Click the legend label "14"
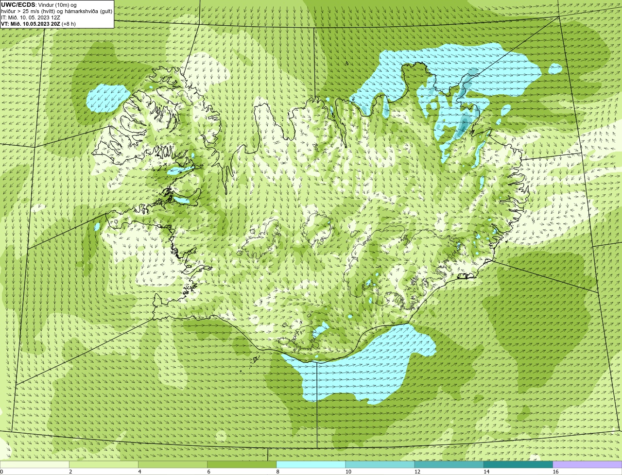The image size is (622, 475). 486,472
